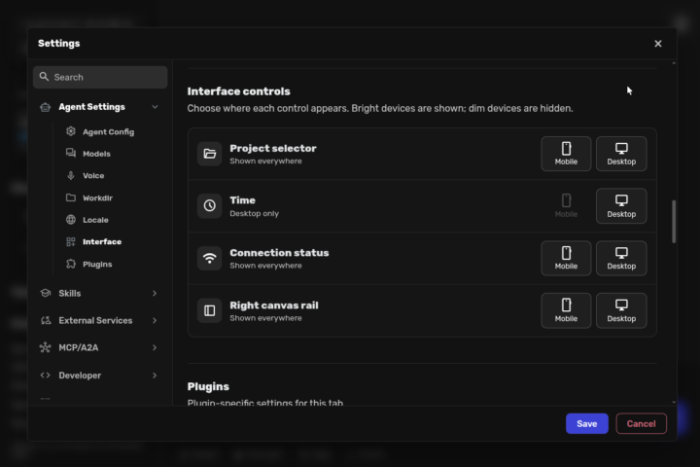Toggle Desktop for Connection status
Screen dimensions: 700x467
pos(621,258)
